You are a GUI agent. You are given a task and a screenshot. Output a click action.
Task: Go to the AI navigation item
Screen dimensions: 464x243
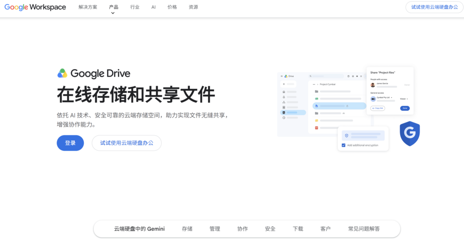pos(153,7)
